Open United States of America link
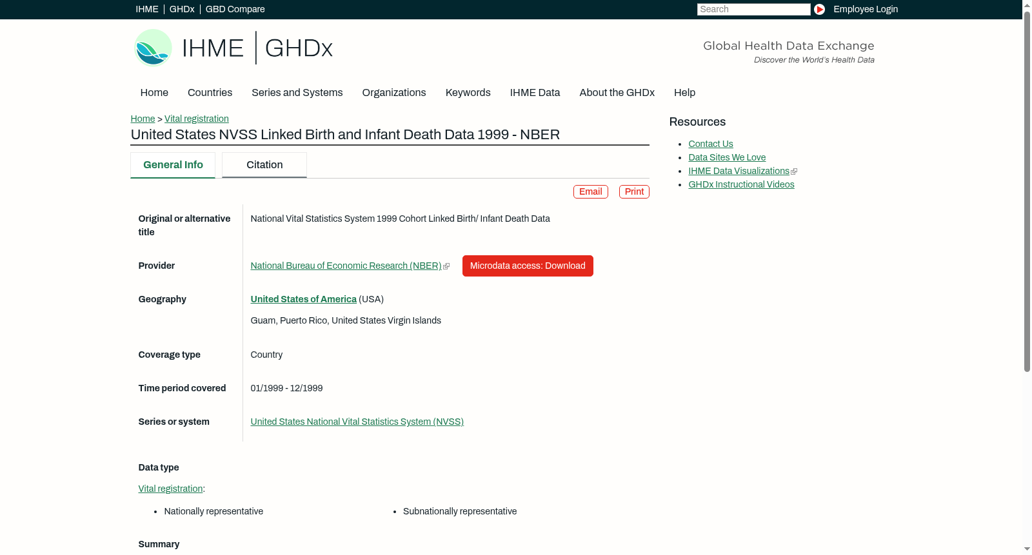This screenshot has height=555, width=1032. click(303, 299)
